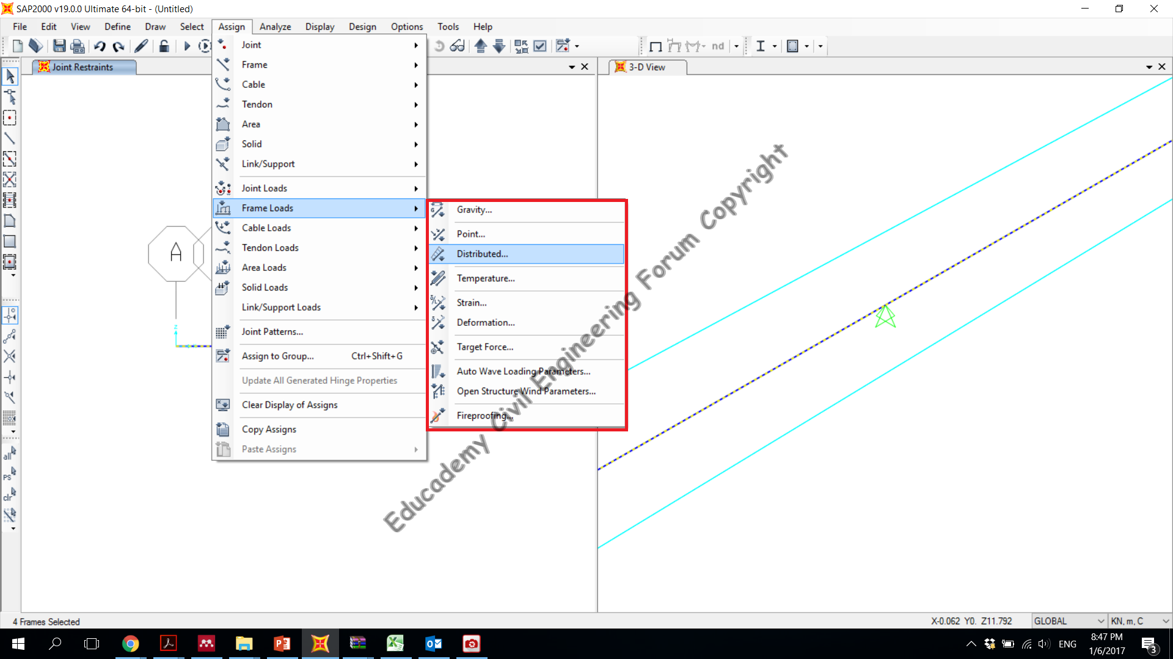Open the I-section frame design dropdown
This screenshot has width=1173, height=659.
tap(774, 46)
